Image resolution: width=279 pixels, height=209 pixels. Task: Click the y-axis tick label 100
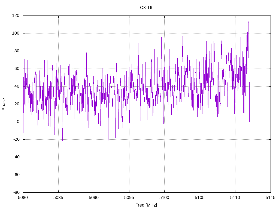pos(16,33)
